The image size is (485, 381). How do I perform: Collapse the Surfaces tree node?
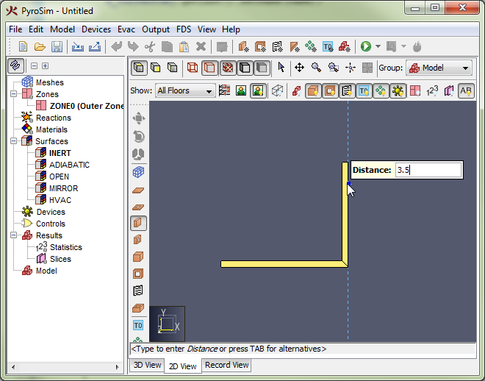(14, 140)
